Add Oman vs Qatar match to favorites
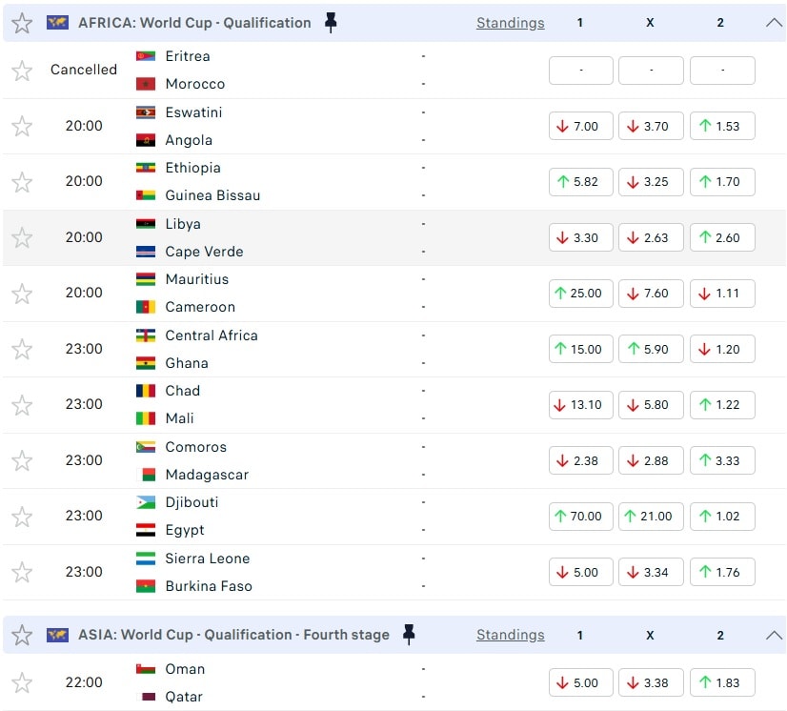The height and width of the screenshot is (711, 787). 22,682
